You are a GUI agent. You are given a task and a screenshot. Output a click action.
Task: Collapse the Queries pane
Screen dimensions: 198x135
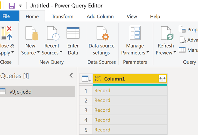coord(71,75)
